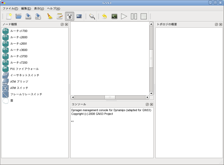The width and height of the screenshot is (224, 165).
Task: Close the ノード種類 panel
Action: coord(66,24)
